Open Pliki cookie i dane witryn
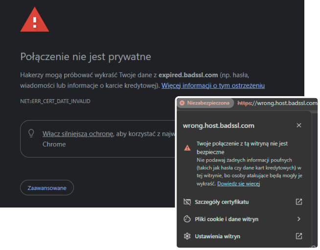 243,219
